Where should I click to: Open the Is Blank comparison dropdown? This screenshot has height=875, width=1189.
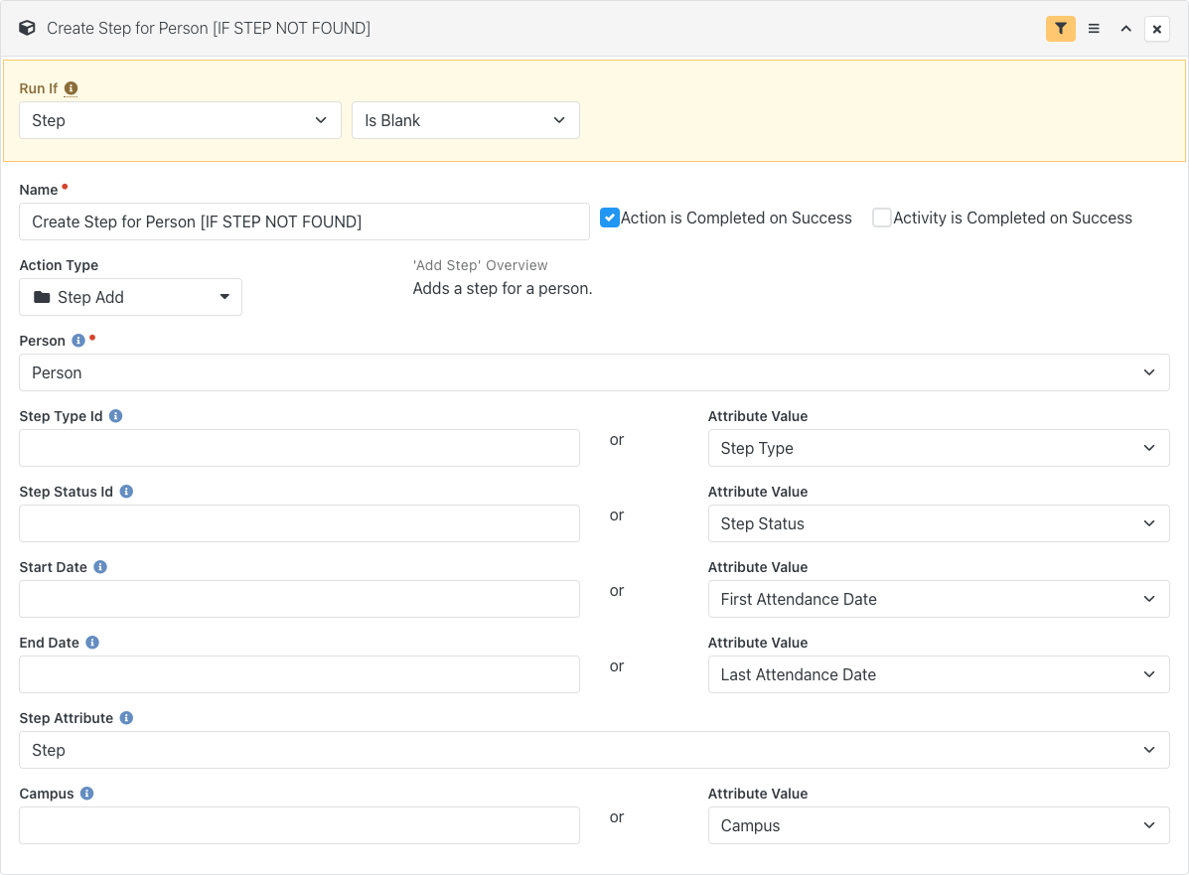pos(466,120)
